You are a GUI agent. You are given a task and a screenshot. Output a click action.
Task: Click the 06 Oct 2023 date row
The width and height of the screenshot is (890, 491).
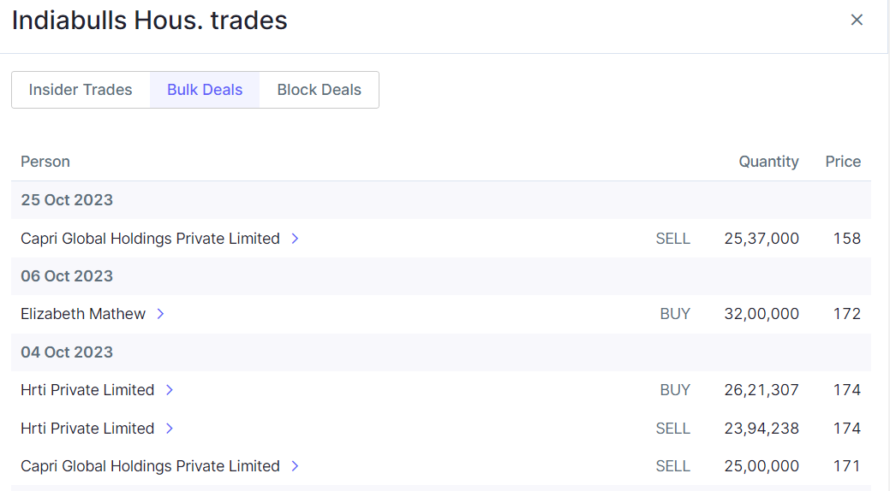[67, 276]
